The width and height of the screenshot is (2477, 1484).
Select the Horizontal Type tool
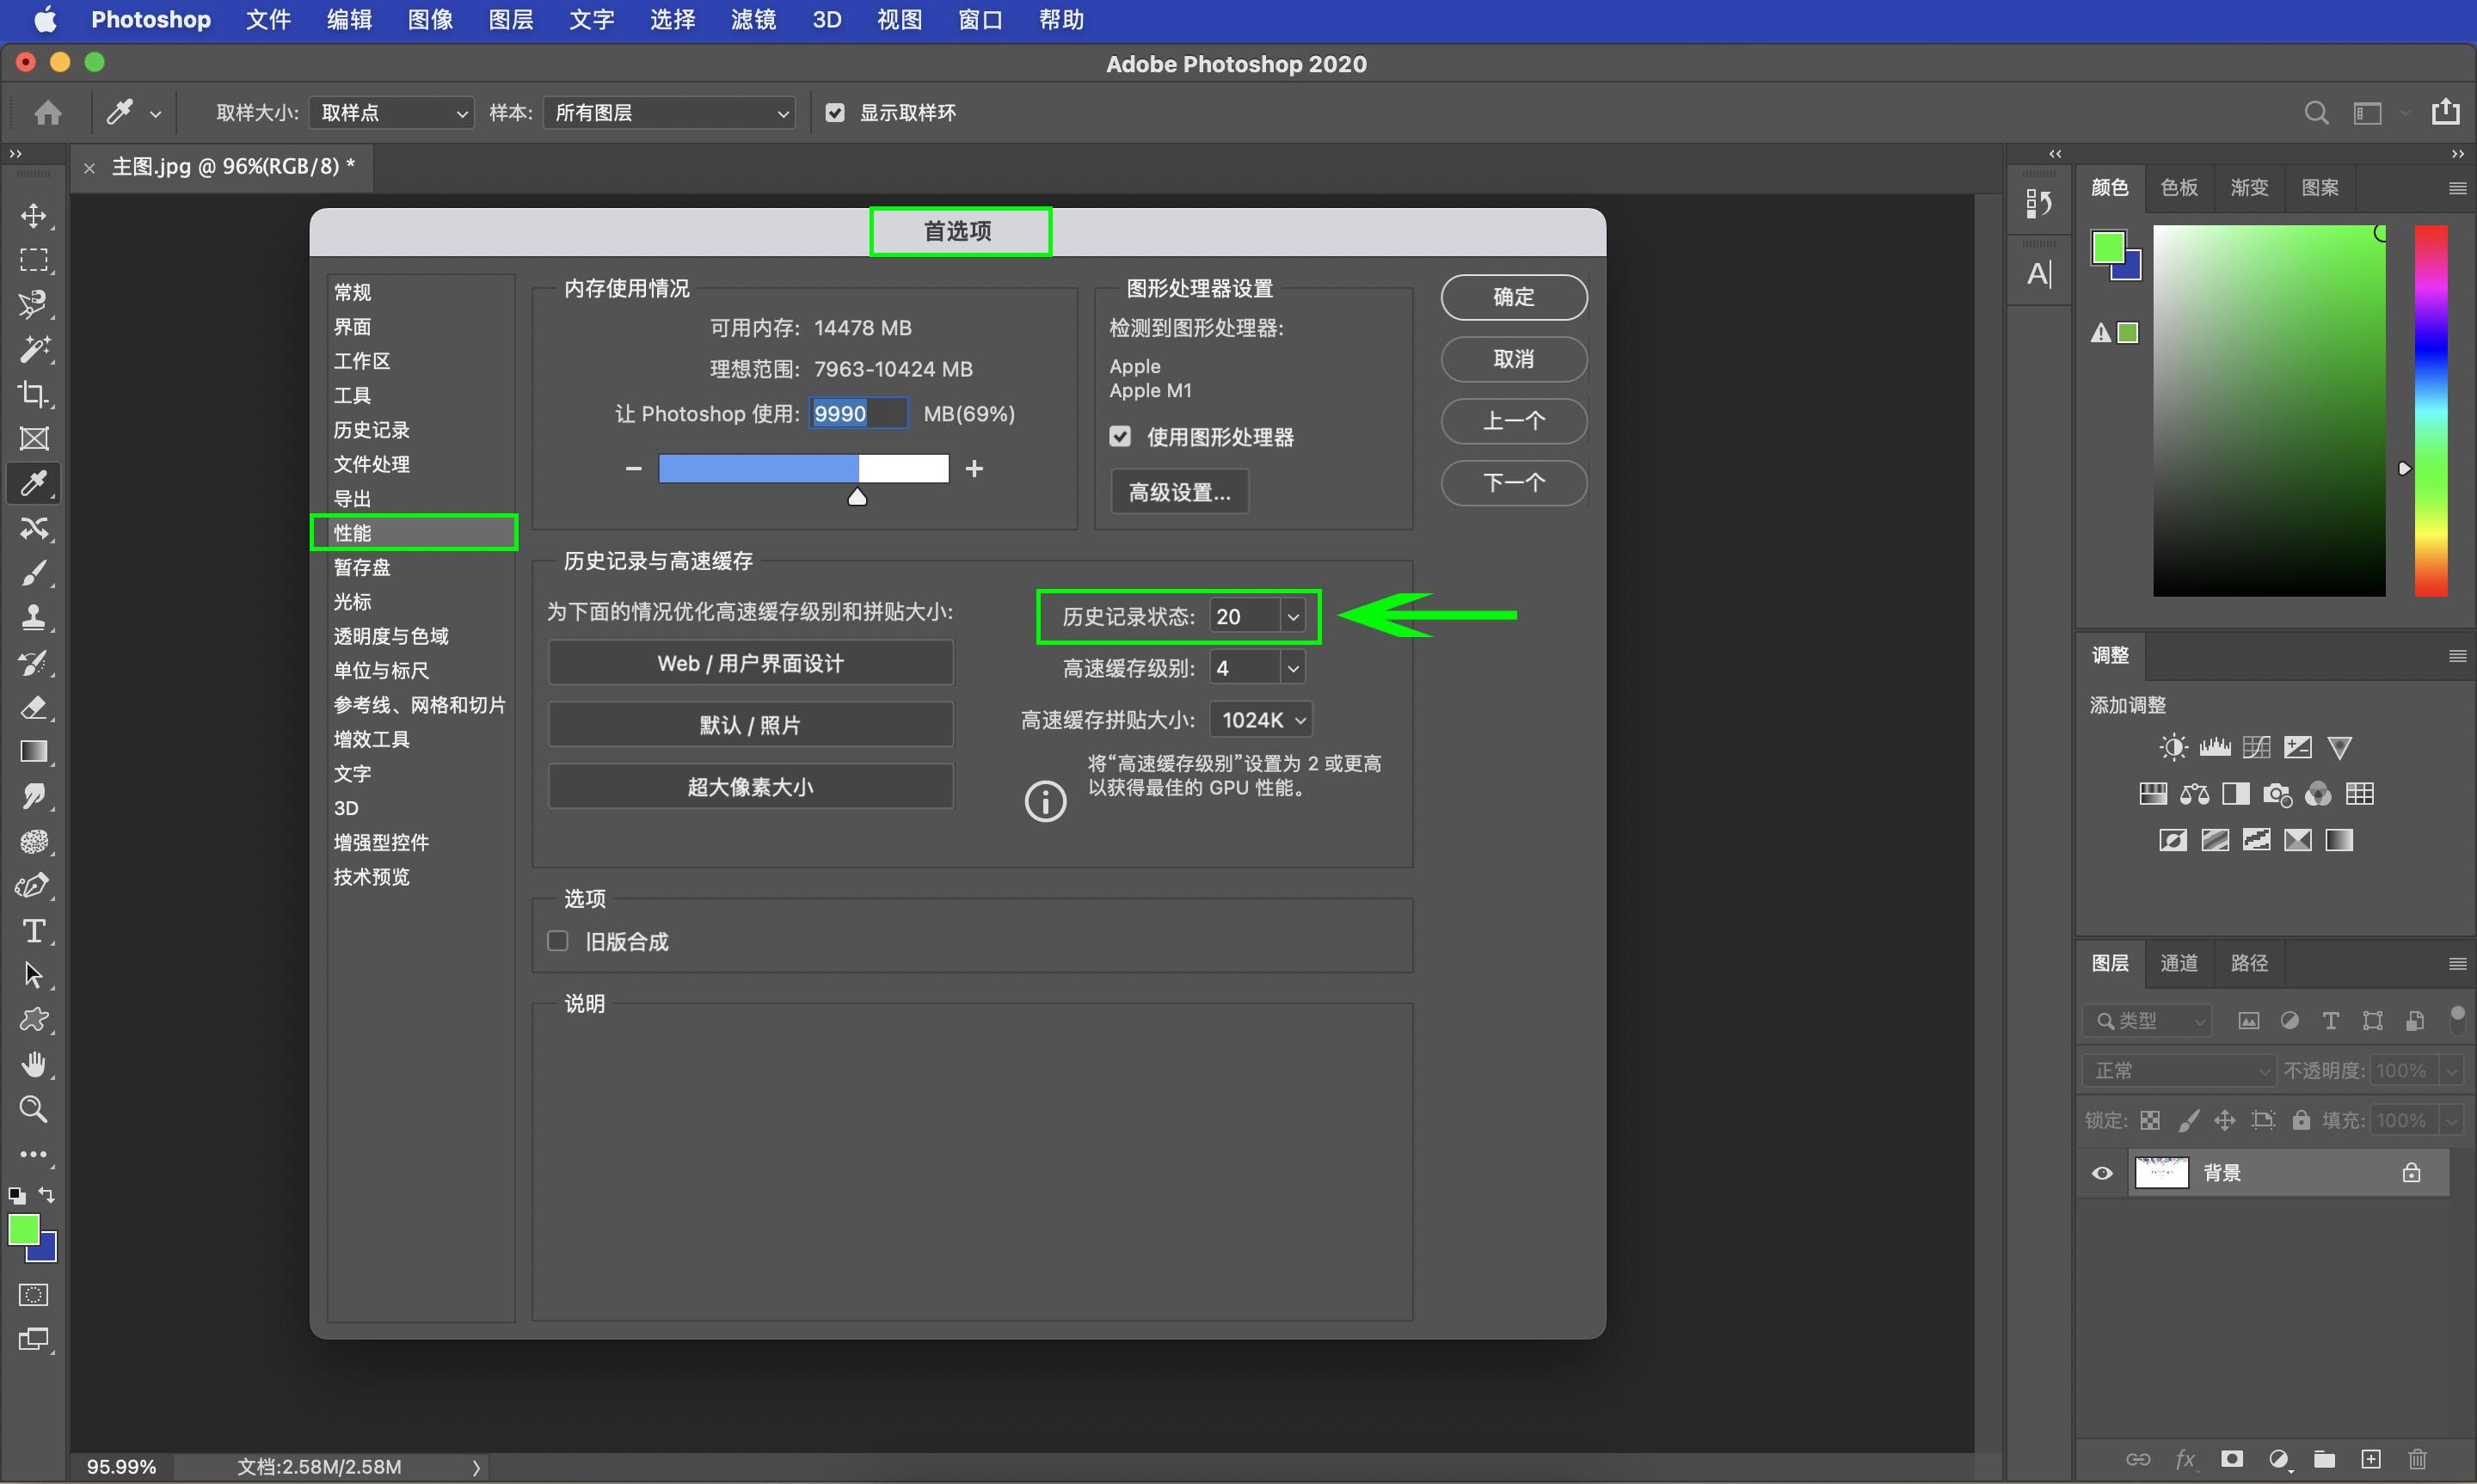point(34,931)
